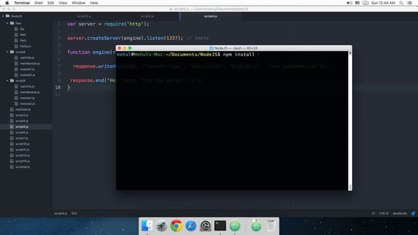Viewport: 418px width, 235px height.
Task: Open the Apple menu
Action: [7, 3]
